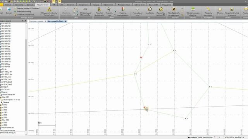This screenshot has height=139, width=248.
Task: Select Mixxp.jxl in project tree
Action: point(4,92)
